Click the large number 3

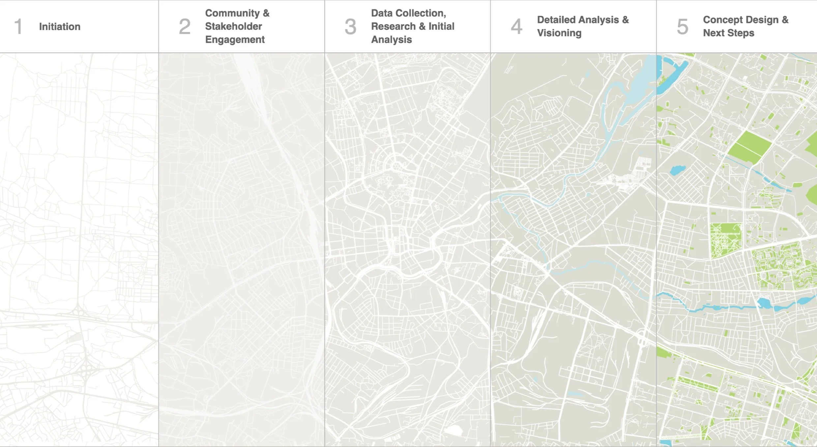click(x=350, y=26)
